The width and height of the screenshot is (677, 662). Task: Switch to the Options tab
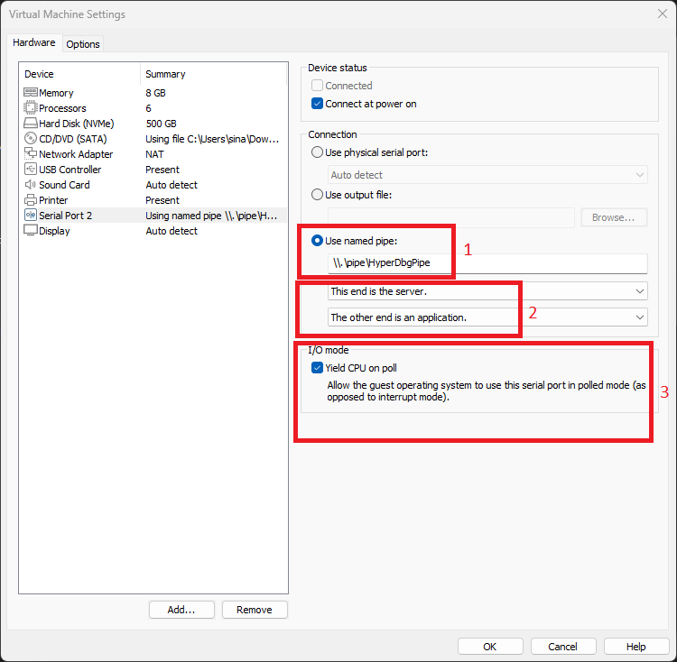[83, 44]
